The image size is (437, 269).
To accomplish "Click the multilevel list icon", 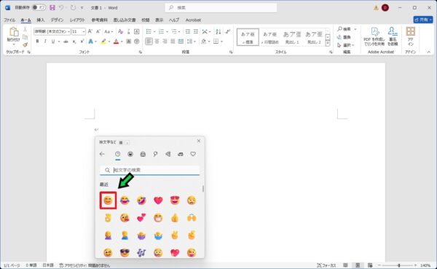I will pyautogui.click(x=174, y=31).
